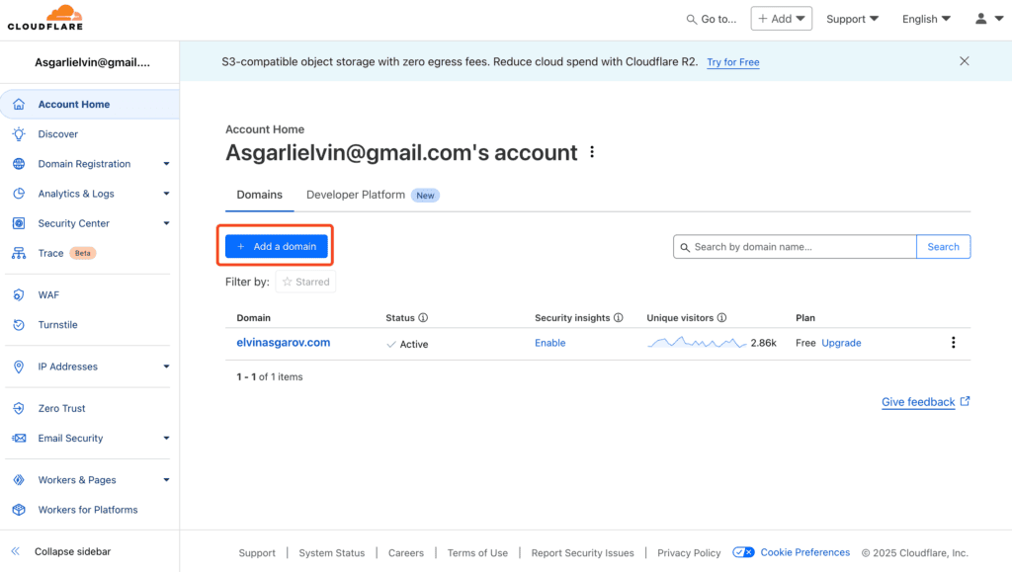
Task: Expand the Analytics & Logs submenu arrow
Action: [166, 194]
